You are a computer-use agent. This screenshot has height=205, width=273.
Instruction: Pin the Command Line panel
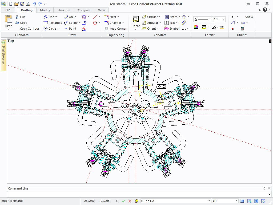[x=264, y=188]
